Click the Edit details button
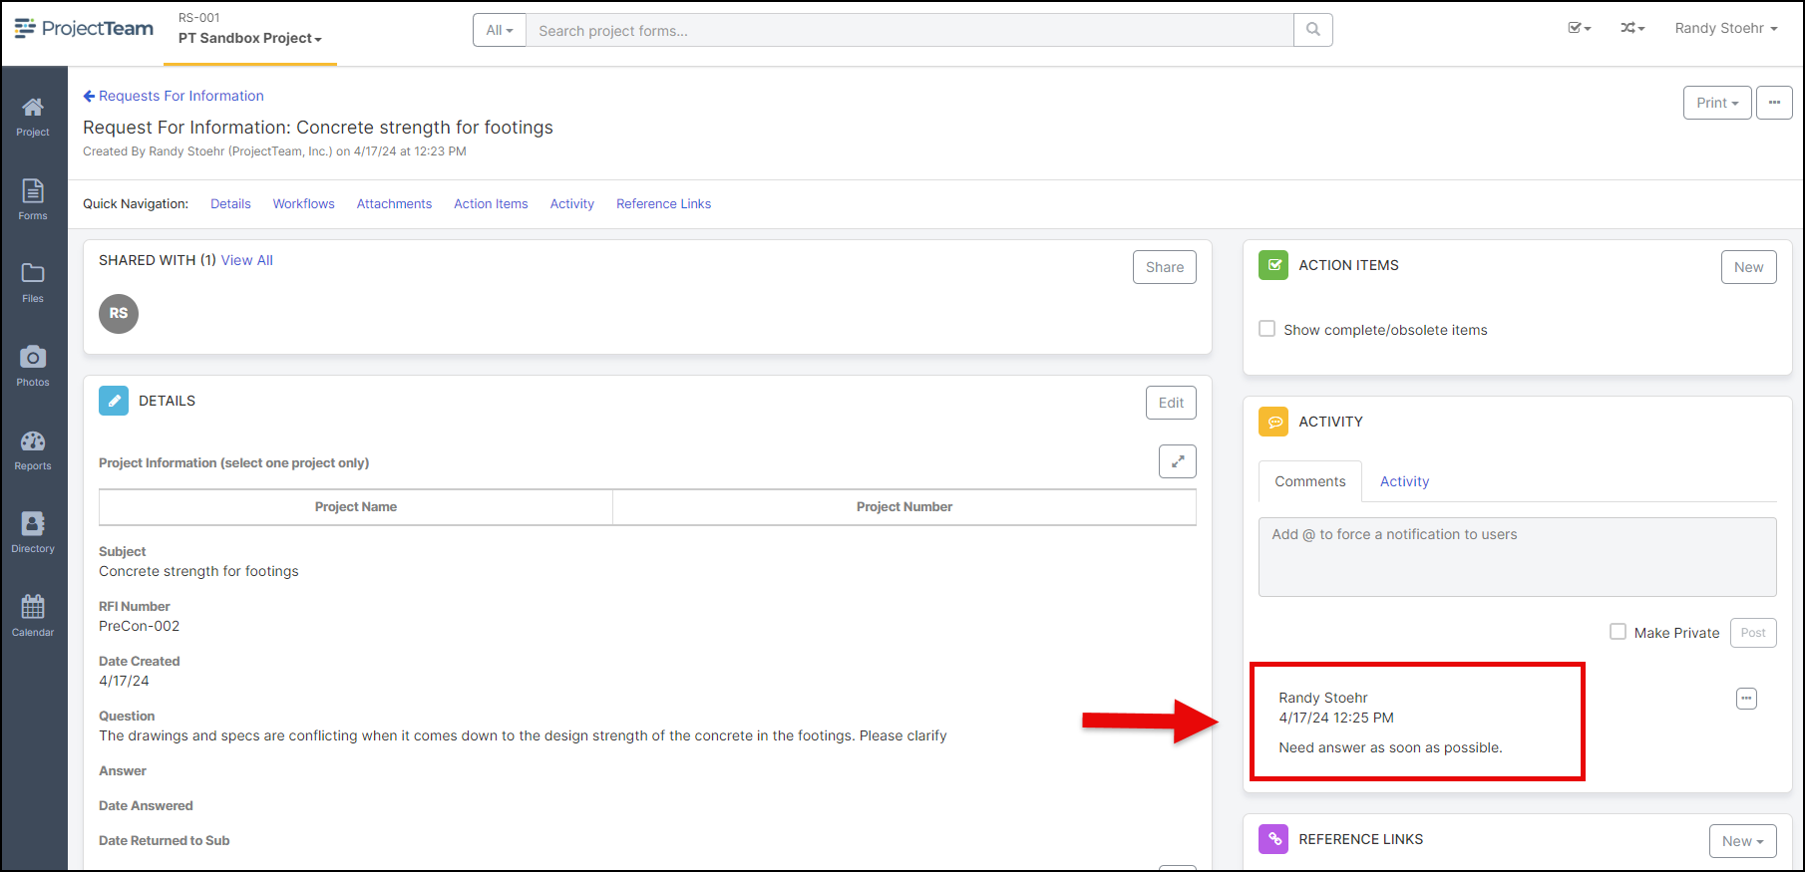 coord(1171,403)
